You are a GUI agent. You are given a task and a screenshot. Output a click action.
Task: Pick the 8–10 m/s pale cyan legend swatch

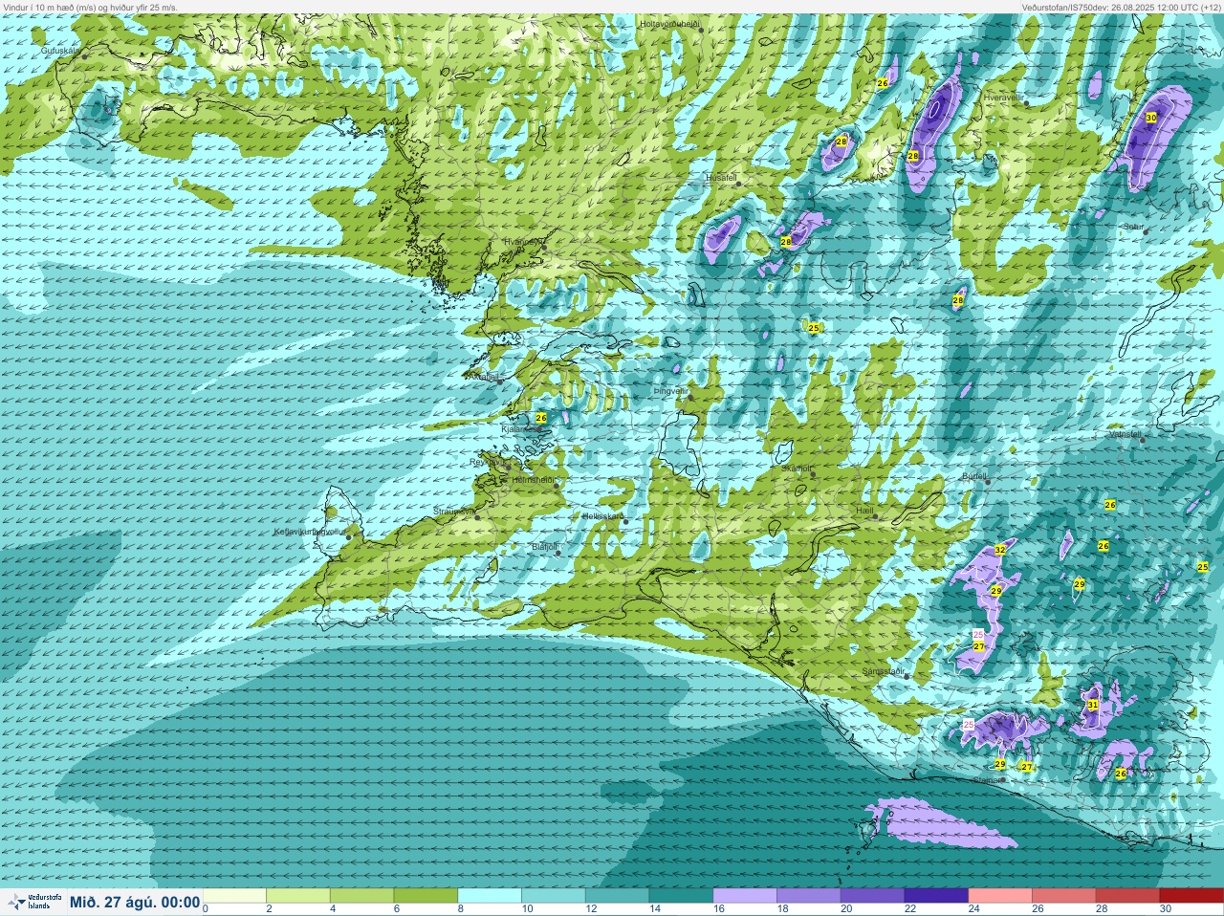tap(490, 896)
